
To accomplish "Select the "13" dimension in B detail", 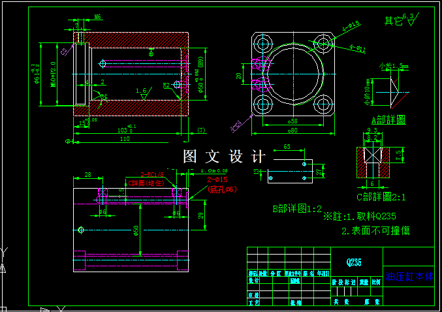I will tap(256, 171).
